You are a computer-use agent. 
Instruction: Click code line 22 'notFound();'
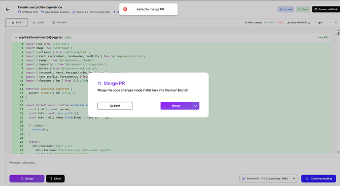[40, 129]
